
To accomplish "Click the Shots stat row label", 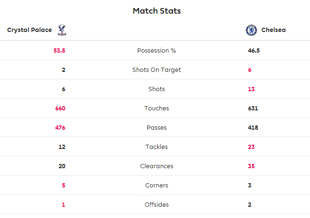I will click(157, 89).
